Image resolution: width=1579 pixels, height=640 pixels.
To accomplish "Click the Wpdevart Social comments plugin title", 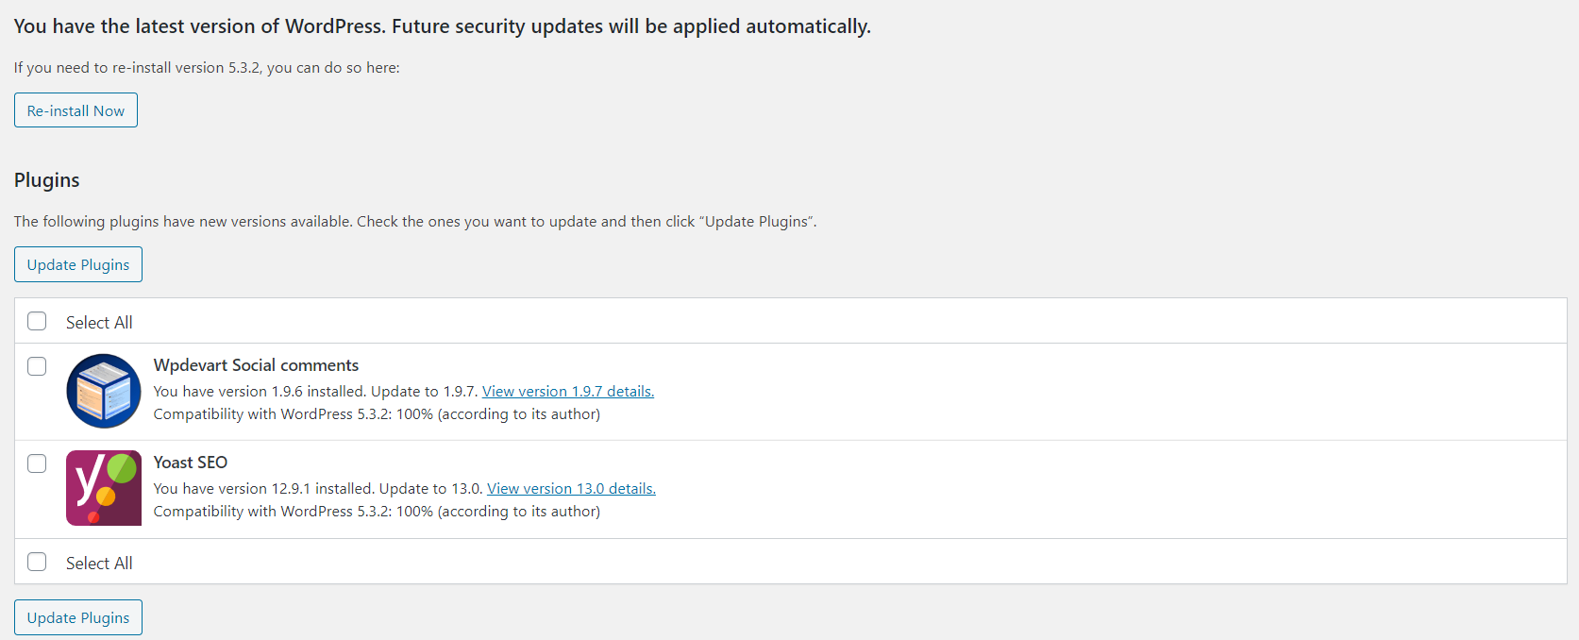I will [x=256, y=365].
